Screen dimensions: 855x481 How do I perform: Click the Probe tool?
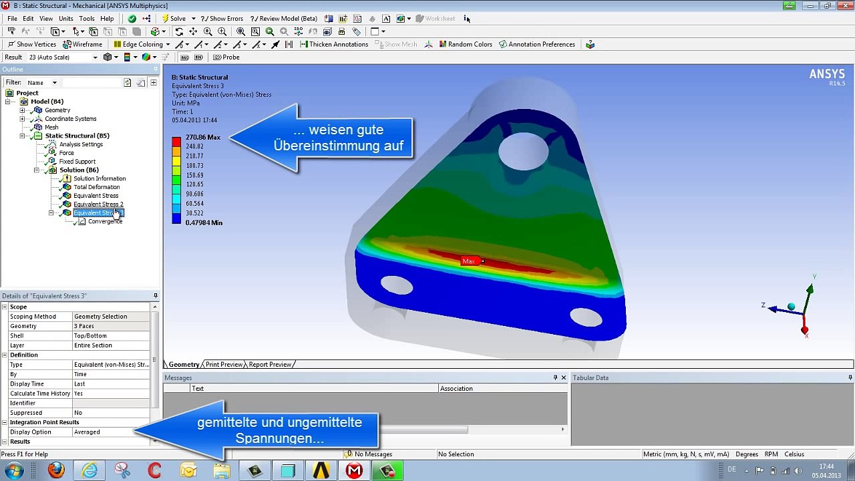click(226, 57)
